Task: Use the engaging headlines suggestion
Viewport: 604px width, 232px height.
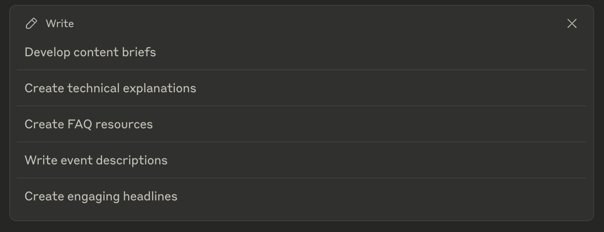Action: (x=302, y=196)
